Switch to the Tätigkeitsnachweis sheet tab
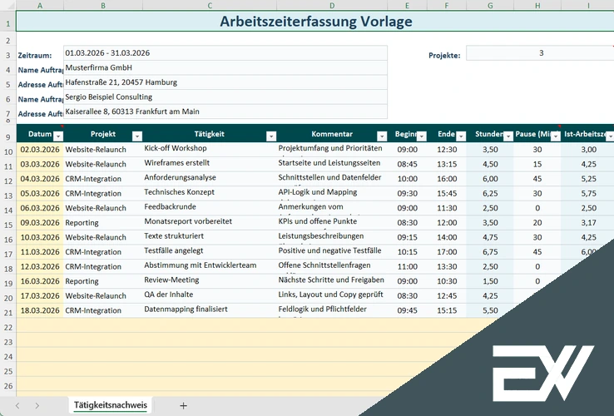Screen dimensions: 614x416 point(111,405)
